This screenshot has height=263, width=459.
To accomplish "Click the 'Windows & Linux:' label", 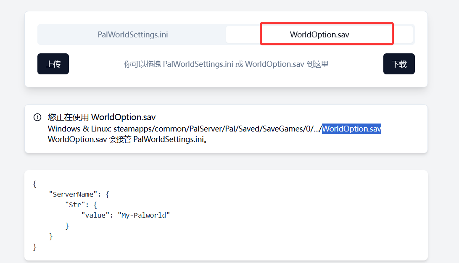I will (x=79, y=129).
